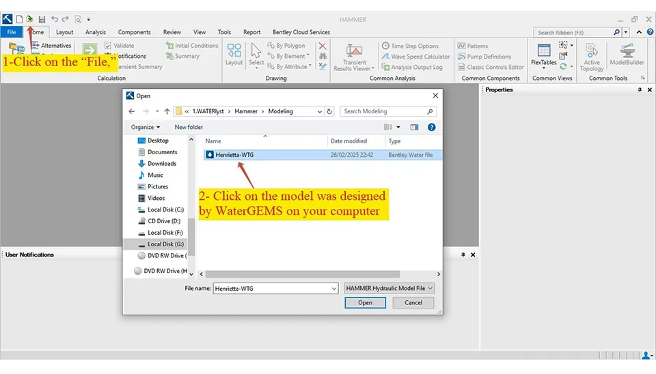This screenshot has width=656, height=374.
Task: Click the Refresh button beside the address bar
Action: 330,111
